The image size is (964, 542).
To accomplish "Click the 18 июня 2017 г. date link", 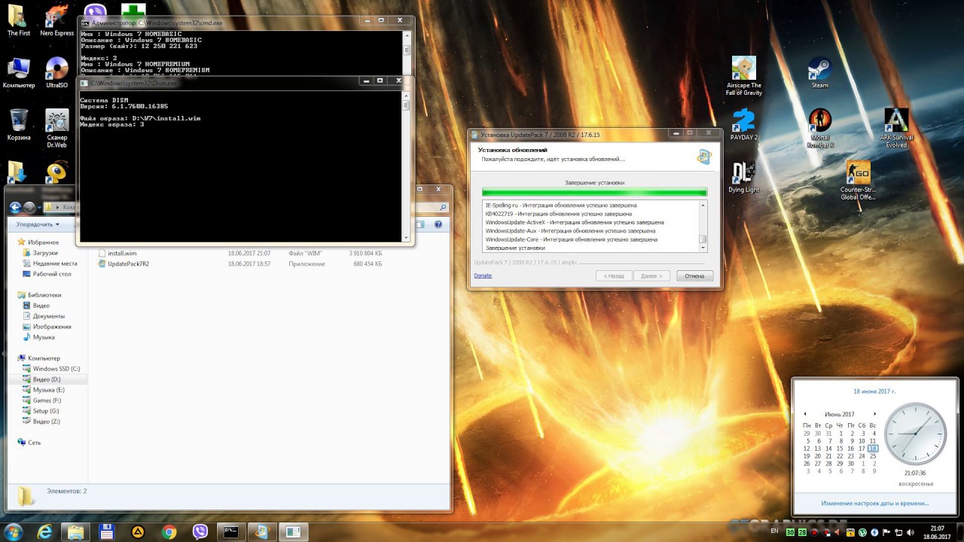I will 874,391.
